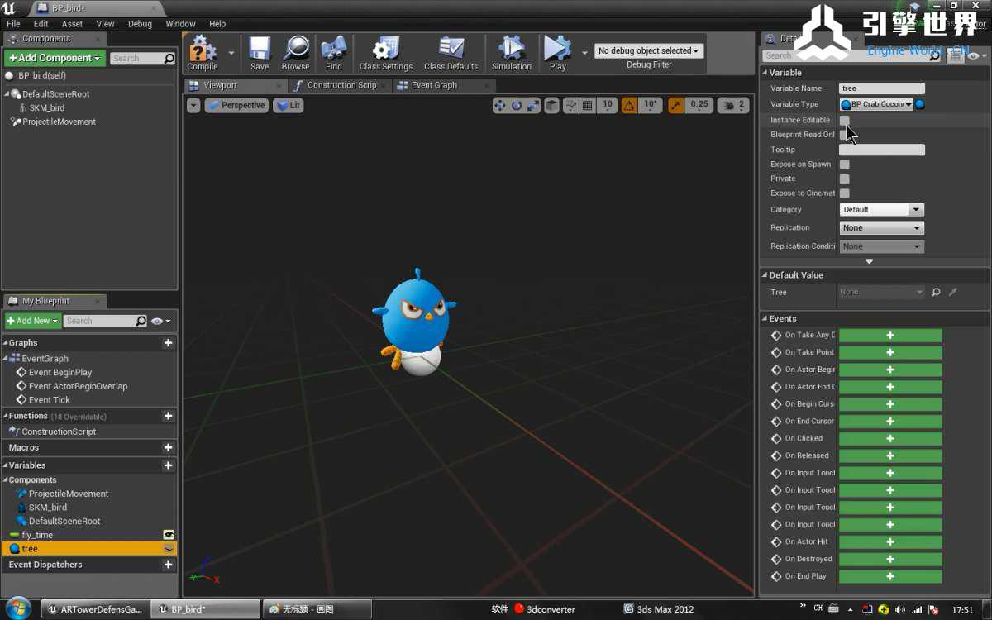Open the Debug menu

[140, 24]
